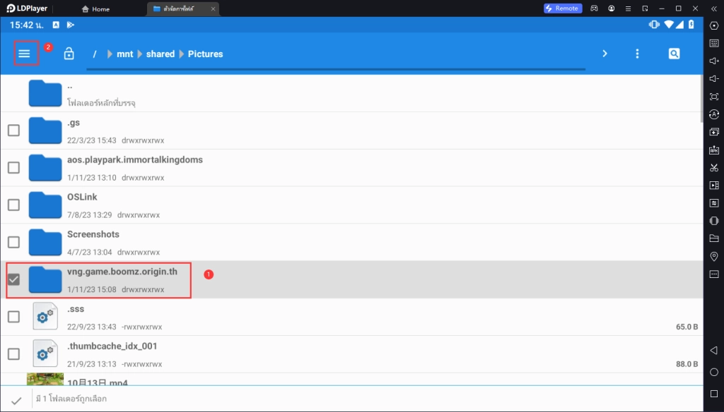This screenshot has height=412, width=724.
Task: Navigate to 'shared' in breadcrumb path
Action: 160,54
